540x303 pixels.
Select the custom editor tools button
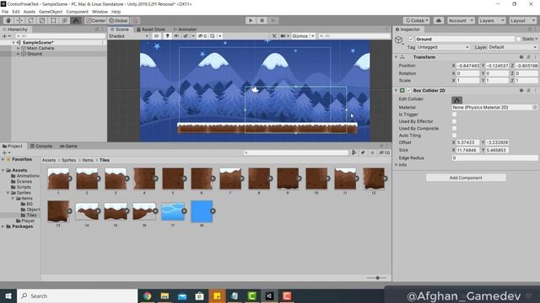click(x=76, y=20)
